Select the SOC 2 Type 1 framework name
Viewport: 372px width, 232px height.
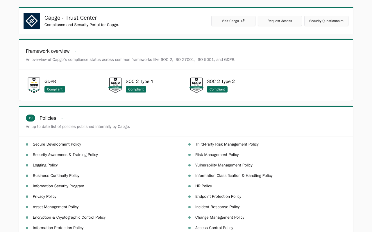pos(139,81)
